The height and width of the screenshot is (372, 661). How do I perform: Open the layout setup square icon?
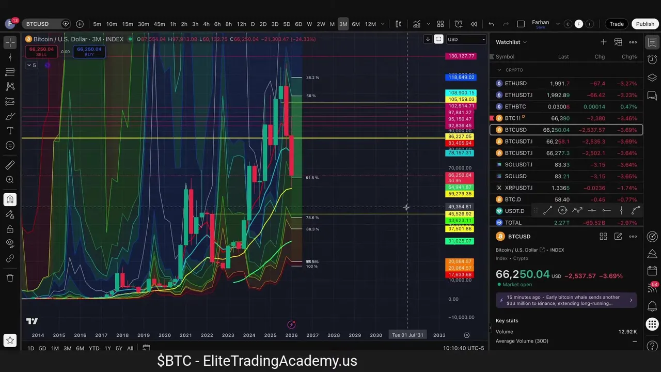click(521, 24)
